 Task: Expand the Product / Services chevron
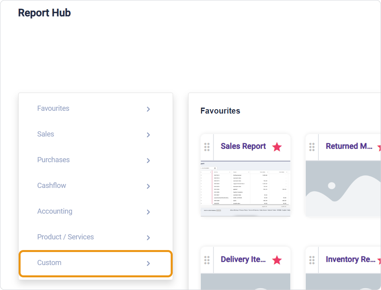(148, 238)
